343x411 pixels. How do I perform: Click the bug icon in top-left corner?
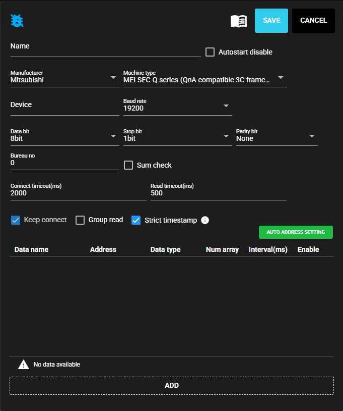click(x=17, y=21)
